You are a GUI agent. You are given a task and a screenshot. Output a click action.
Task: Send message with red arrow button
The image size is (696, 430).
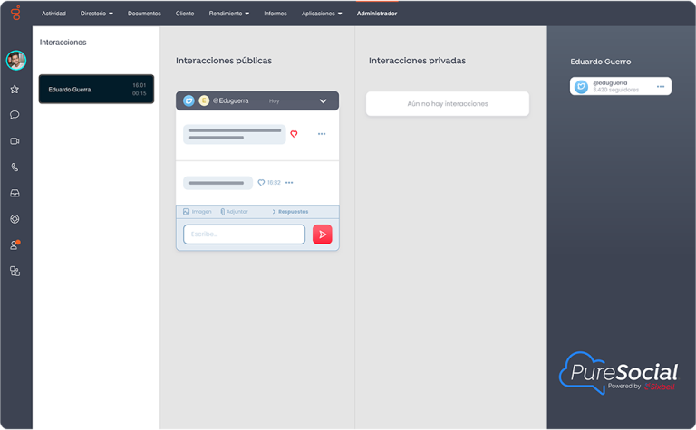[323, 234]
